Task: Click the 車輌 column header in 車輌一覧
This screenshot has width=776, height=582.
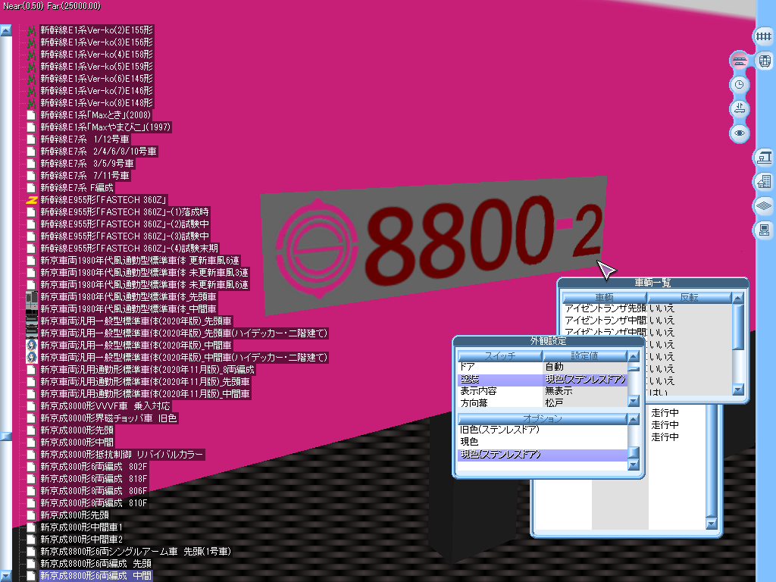Action: point(604,297)
